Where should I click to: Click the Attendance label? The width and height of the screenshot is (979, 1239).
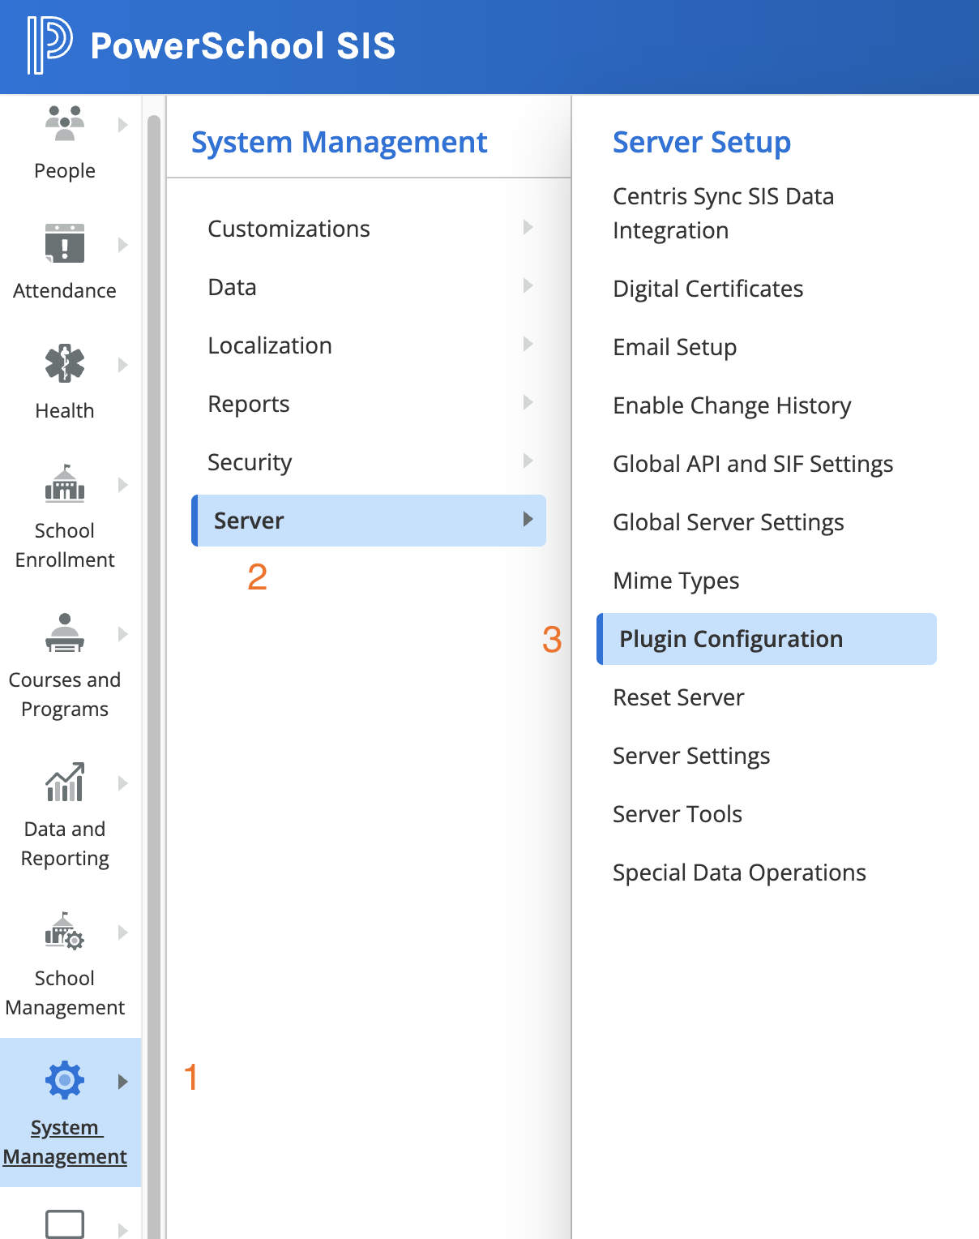pyautogui.click(x=65, y=290)
